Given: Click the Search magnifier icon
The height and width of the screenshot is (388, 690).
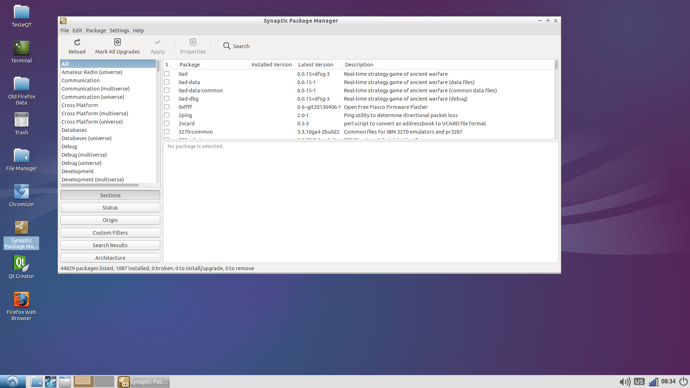Looking at the screenshot, I should pos(227,46).
